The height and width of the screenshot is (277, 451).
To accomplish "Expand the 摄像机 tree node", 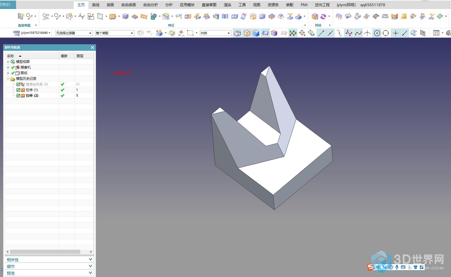I will click(x=8, y=67).
